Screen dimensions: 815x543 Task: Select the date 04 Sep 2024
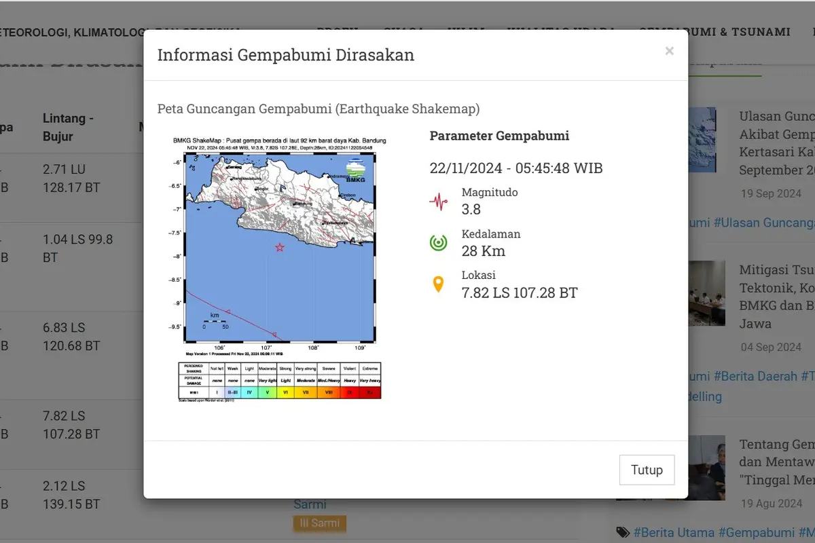[x=771, y=347]
